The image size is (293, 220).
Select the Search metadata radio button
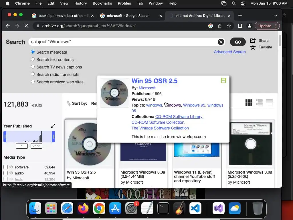[x=33, y=52]
